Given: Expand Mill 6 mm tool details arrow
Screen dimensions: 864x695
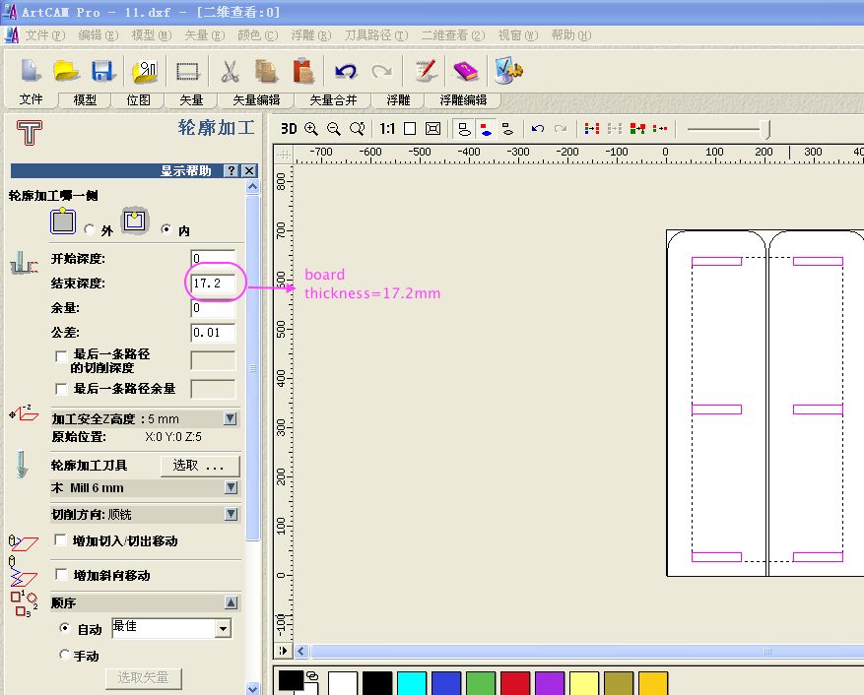Looking at the screenshot, I should (x=232, y=487).
